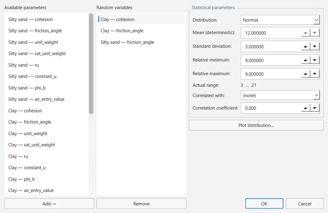Confirm with the OK button
The image size is (328, 213).
click(264, 204)
